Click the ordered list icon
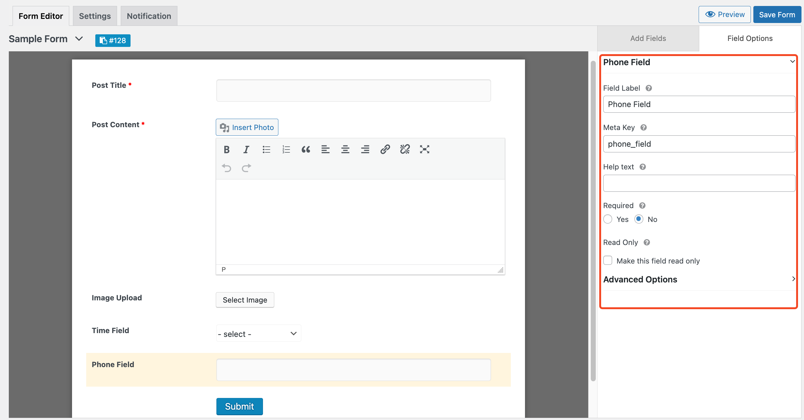804x420 pixels. coord(286,149)
